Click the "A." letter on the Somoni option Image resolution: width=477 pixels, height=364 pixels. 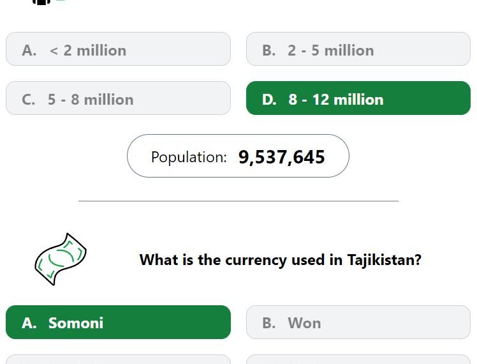tap(29, 323)
